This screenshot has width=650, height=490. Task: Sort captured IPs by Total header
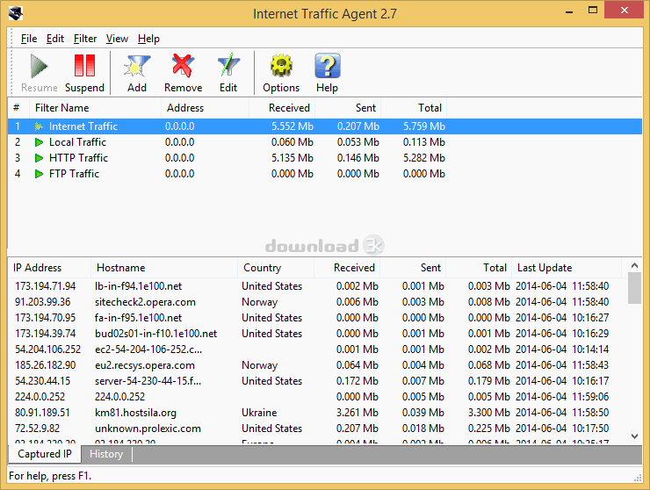pyautogui.click(x=479, y=268)
